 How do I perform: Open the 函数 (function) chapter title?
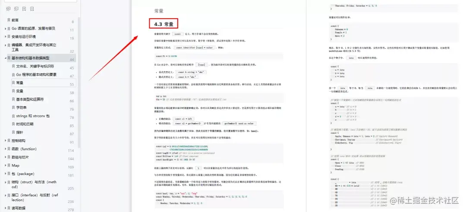[24, 149]
